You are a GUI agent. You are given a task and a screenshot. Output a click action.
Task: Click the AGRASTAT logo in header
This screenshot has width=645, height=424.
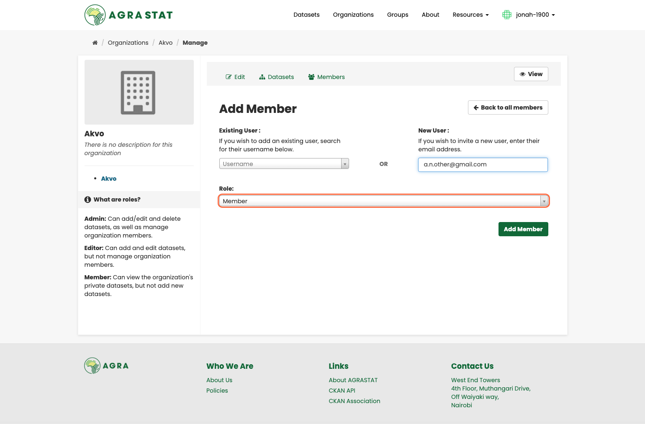[x=128, y=15]
